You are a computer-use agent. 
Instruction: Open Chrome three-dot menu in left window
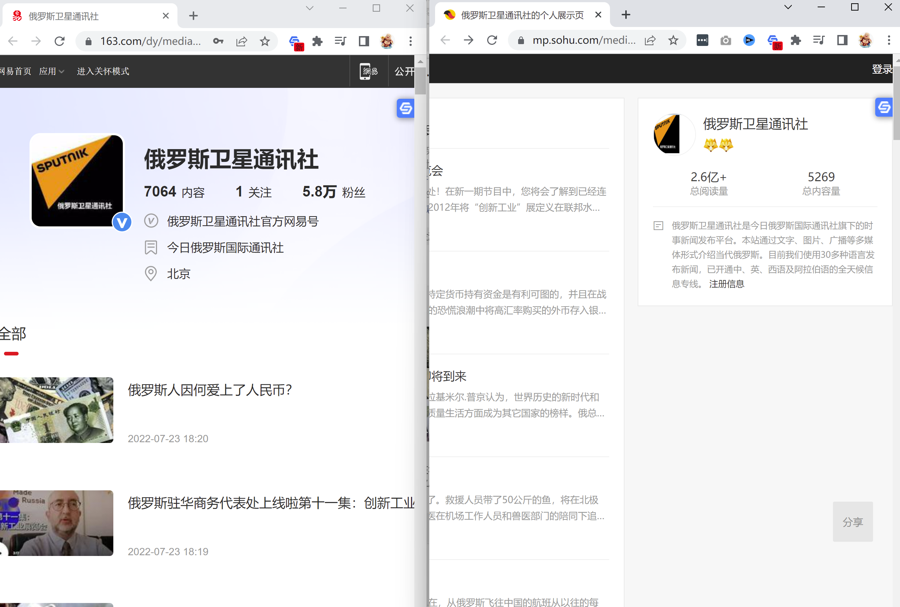click(x=411, y=41)
